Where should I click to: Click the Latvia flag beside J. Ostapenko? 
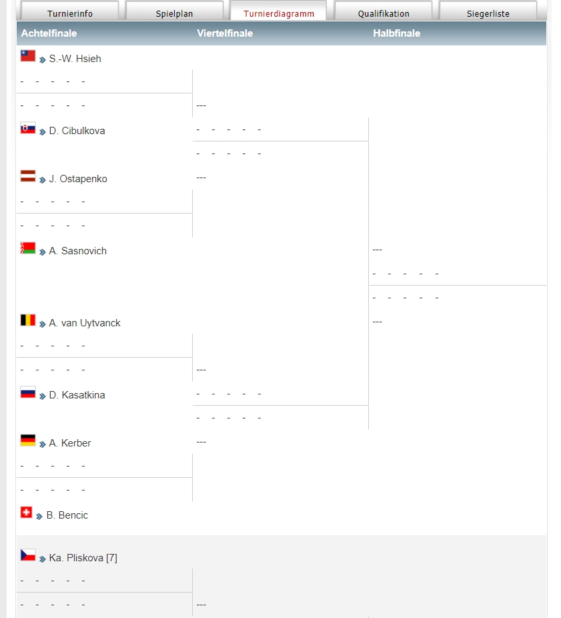pos(27,176)
